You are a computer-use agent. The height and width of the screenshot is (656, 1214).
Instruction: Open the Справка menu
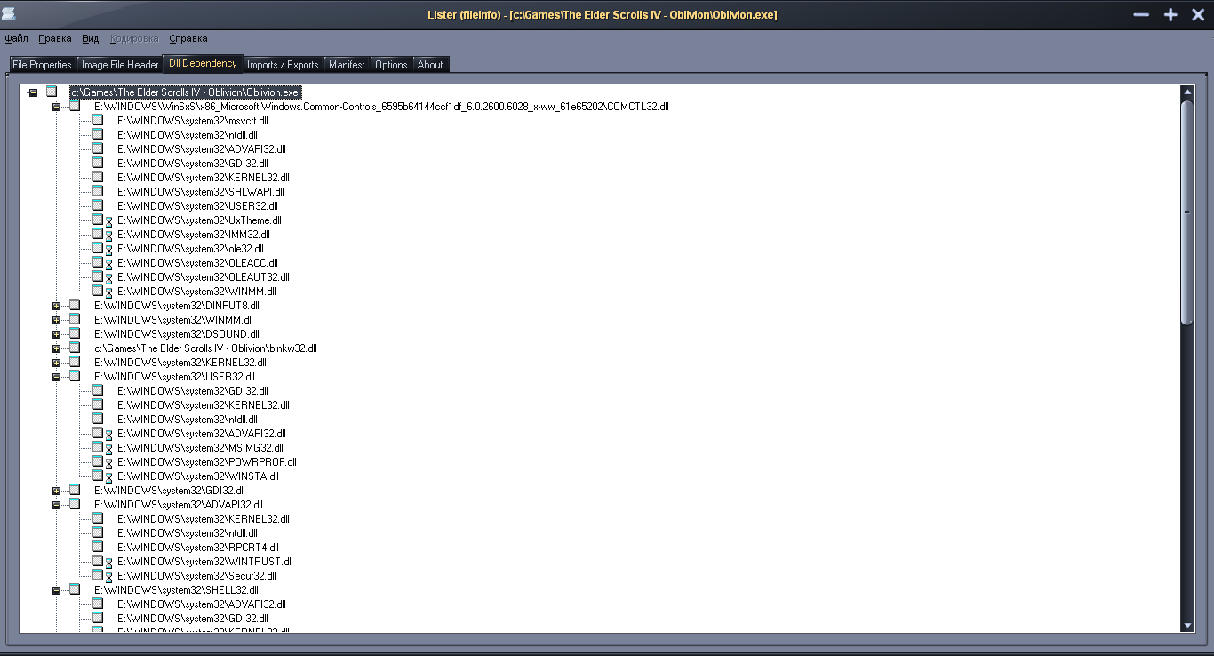coord(188,38)
